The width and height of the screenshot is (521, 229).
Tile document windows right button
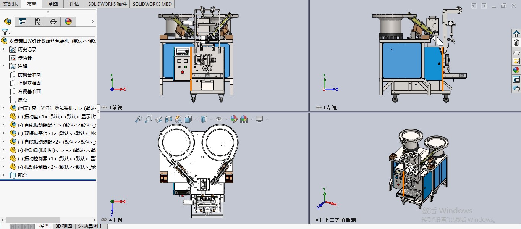pos(484,6)
